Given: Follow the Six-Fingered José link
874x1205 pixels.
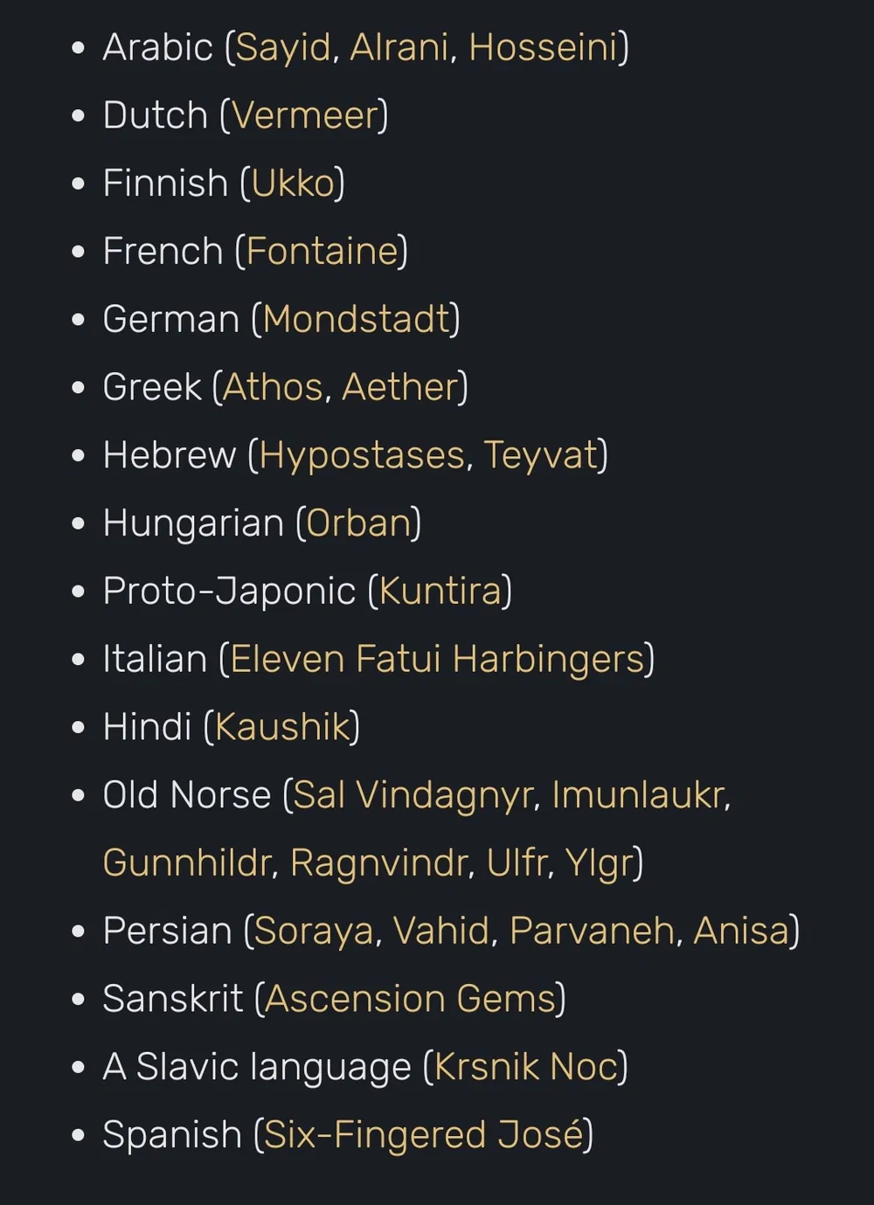Looking at the screenshot, I should pyautogui.click(x=423, y=1136).
